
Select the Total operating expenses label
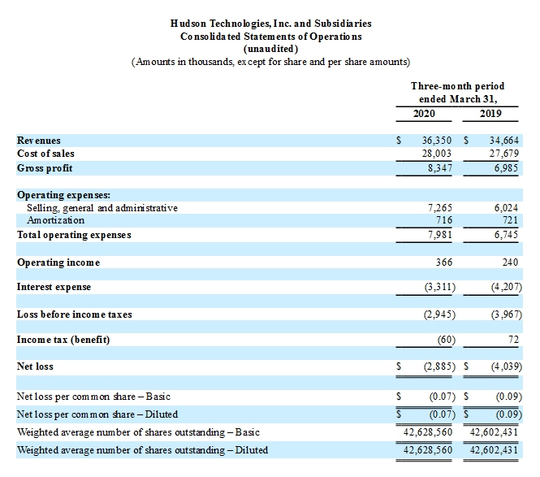[x=75, y=235]
